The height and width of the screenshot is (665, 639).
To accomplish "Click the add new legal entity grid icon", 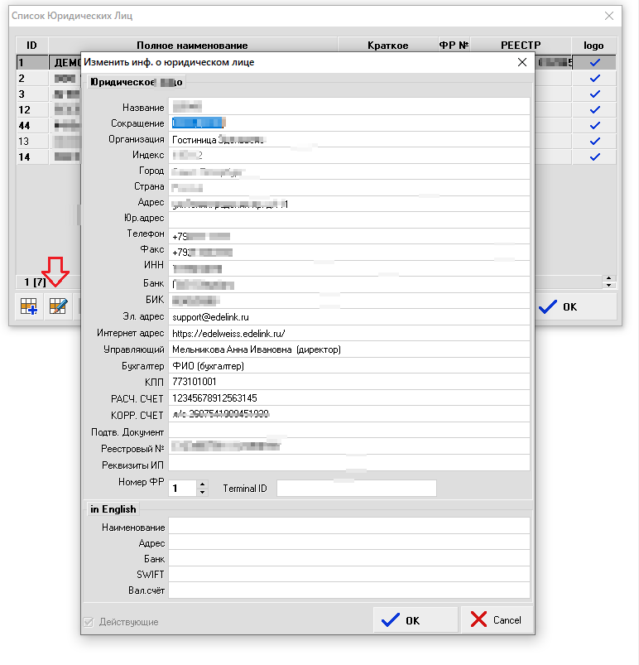I will (29, 306).
